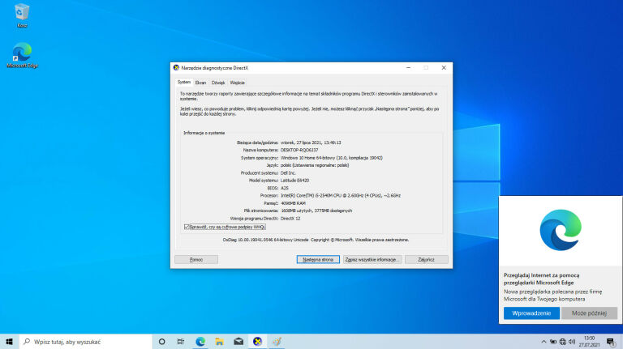Open network status in system tray
The width and height of the screenshot is (623, 349).
point(563,342)
